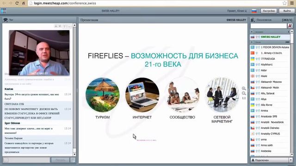Click the dropdown arrow beside Подключен
This screenshot has height=166, width=296.
pos(290,160)
